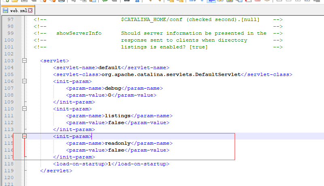Click line number 118 in the margin
The width and height of the screenshot is (324, 186).
point(9,164)
